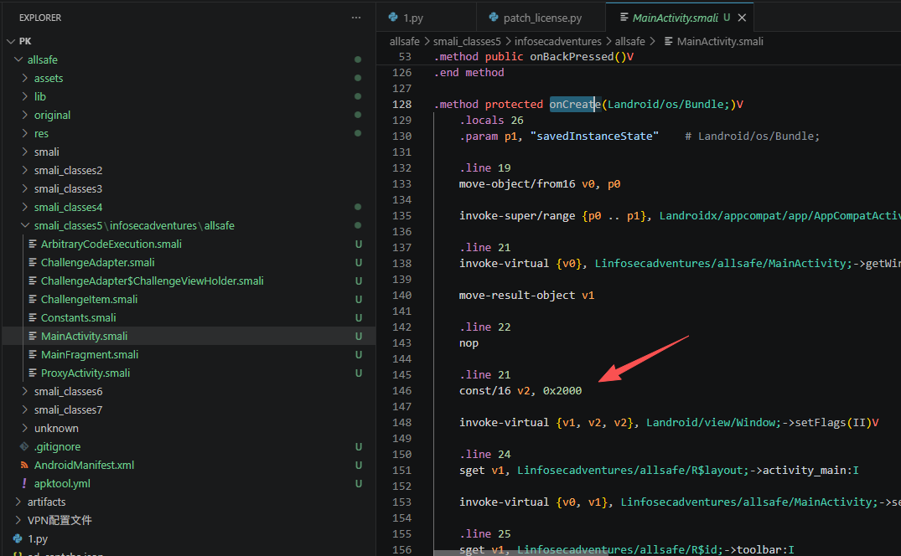Open ProxyActivity.smali file
This screenshot has height=556, width=901.
(x=189, y=373)
